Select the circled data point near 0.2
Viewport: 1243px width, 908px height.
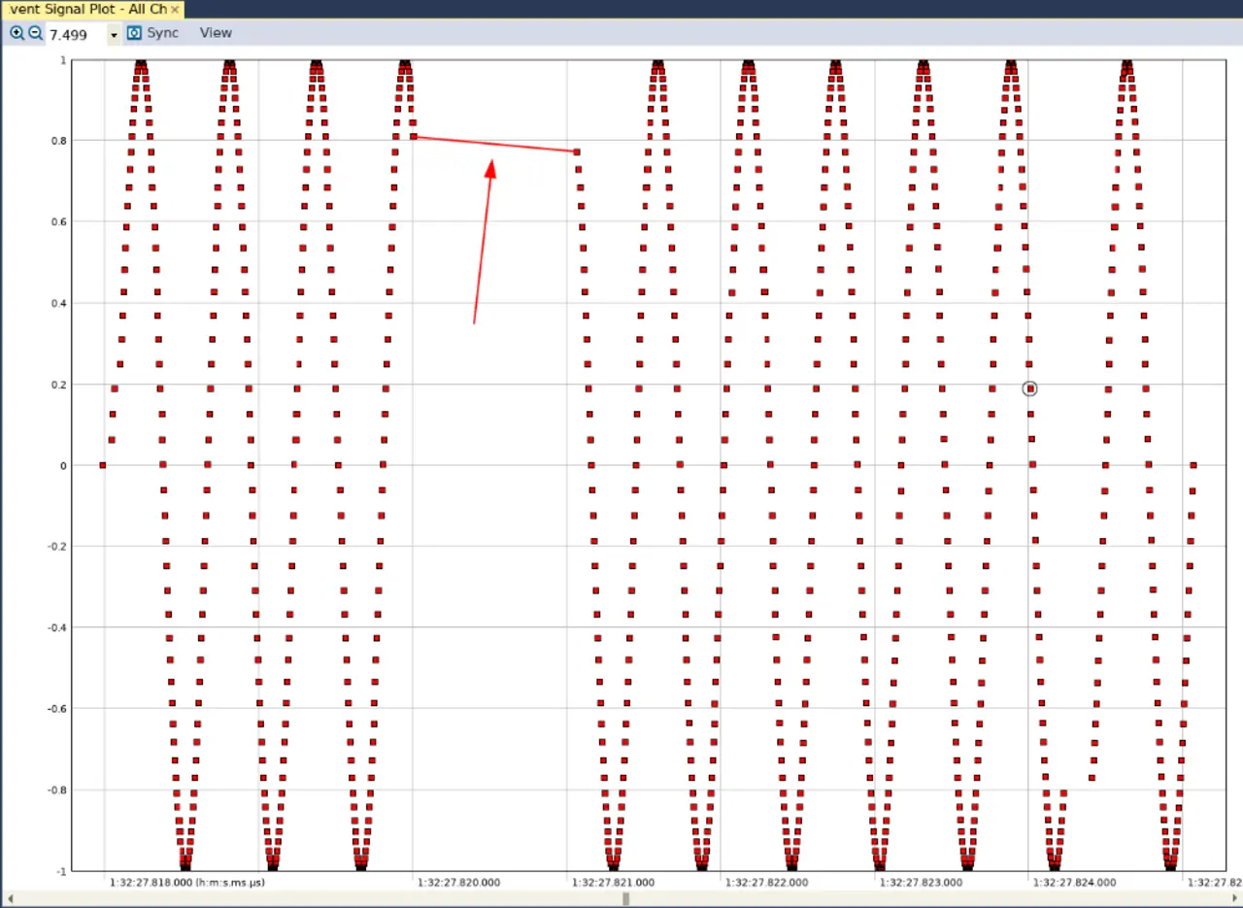pyautogui.click(x=1029, y=388)
